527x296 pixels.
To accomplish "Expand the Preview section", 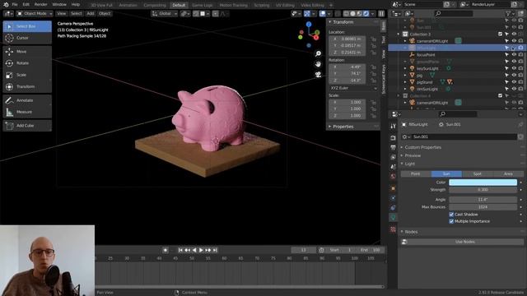I will (413, 155).
